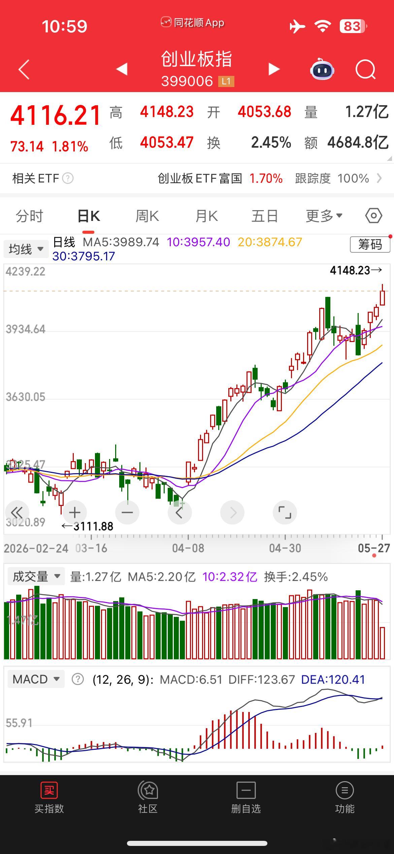Tap the low marker 3111.88 label
This screenshot has height=854, width=394.
point(93,526)
